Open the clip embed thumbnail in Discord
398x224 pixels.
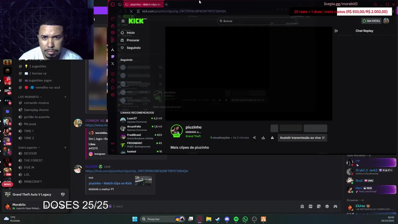coord(143,181)
